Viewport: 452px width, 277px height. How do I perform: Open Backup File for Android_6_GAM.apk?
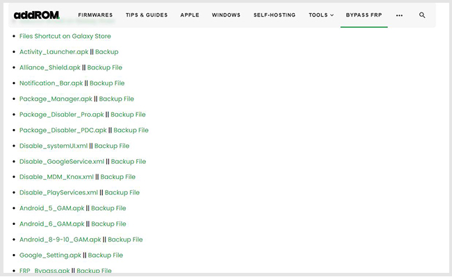(x=108, y=224)
